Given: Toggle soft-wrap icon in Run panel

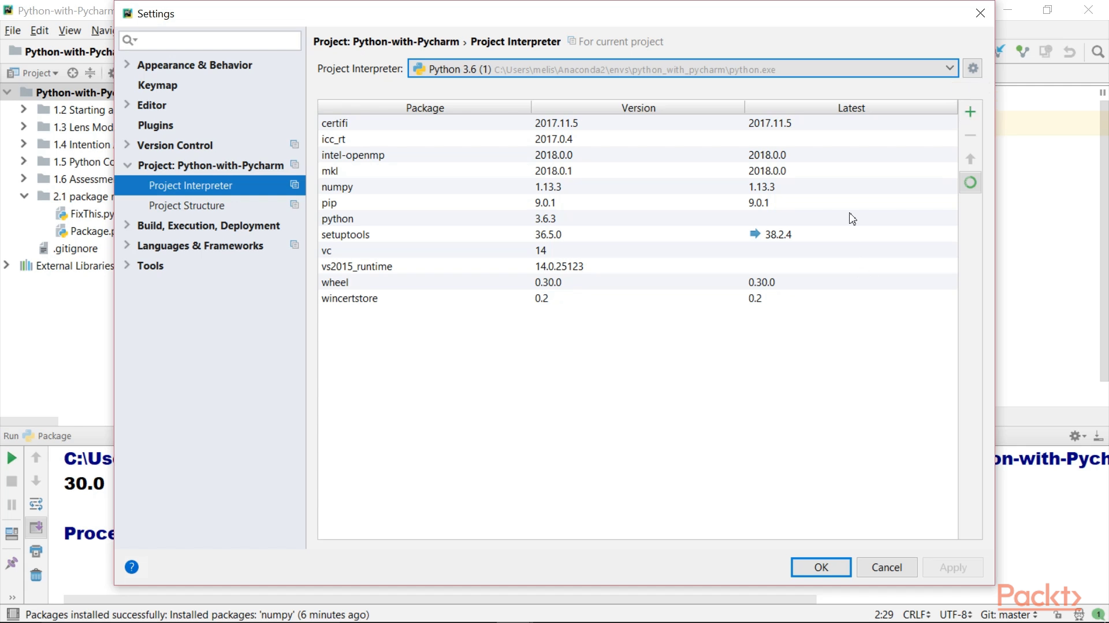Looking at the screenshot, I should pyautogui.click(x=36, y=504).
